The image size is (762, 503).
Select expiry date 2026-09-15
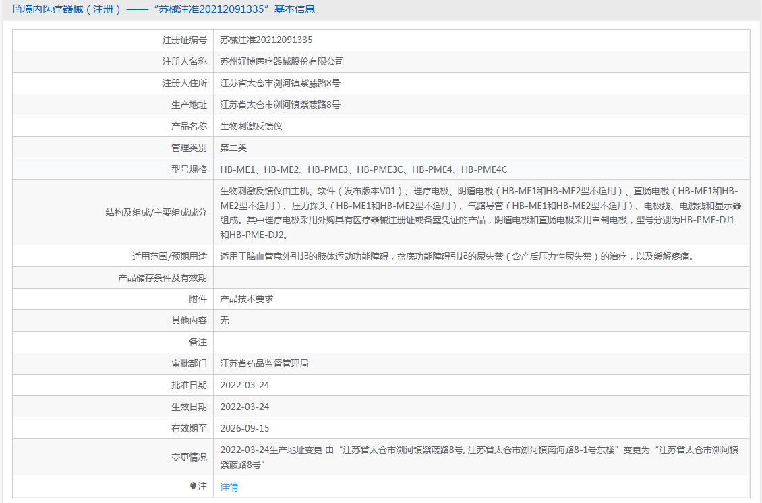coord(244,428)
